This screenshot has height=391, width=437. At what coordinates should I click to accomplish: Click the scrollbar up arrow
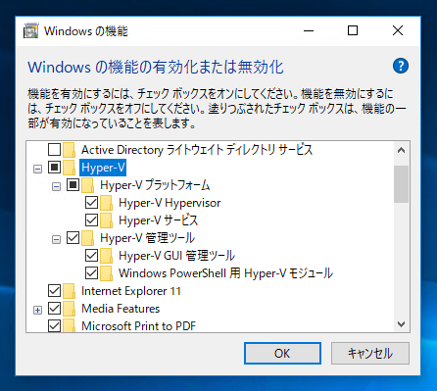tap(401, 151)
